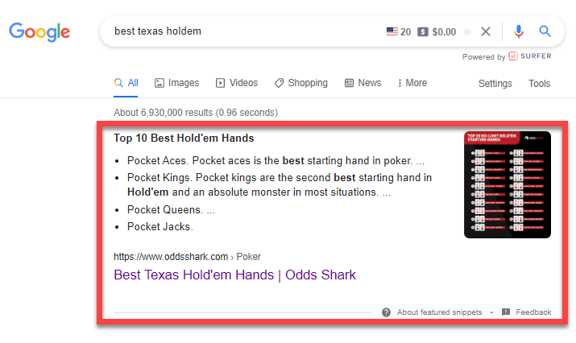576x343 pixels.
Task: Click the Surfer star icon in search bar
Action: [x=466, y=32]
